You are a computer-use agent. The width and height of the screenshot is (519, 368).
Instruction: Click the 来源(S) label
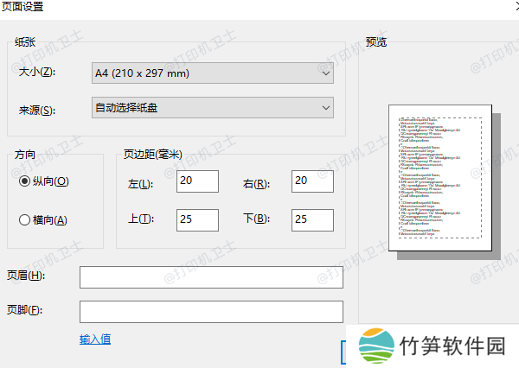[x=36, y=110]
